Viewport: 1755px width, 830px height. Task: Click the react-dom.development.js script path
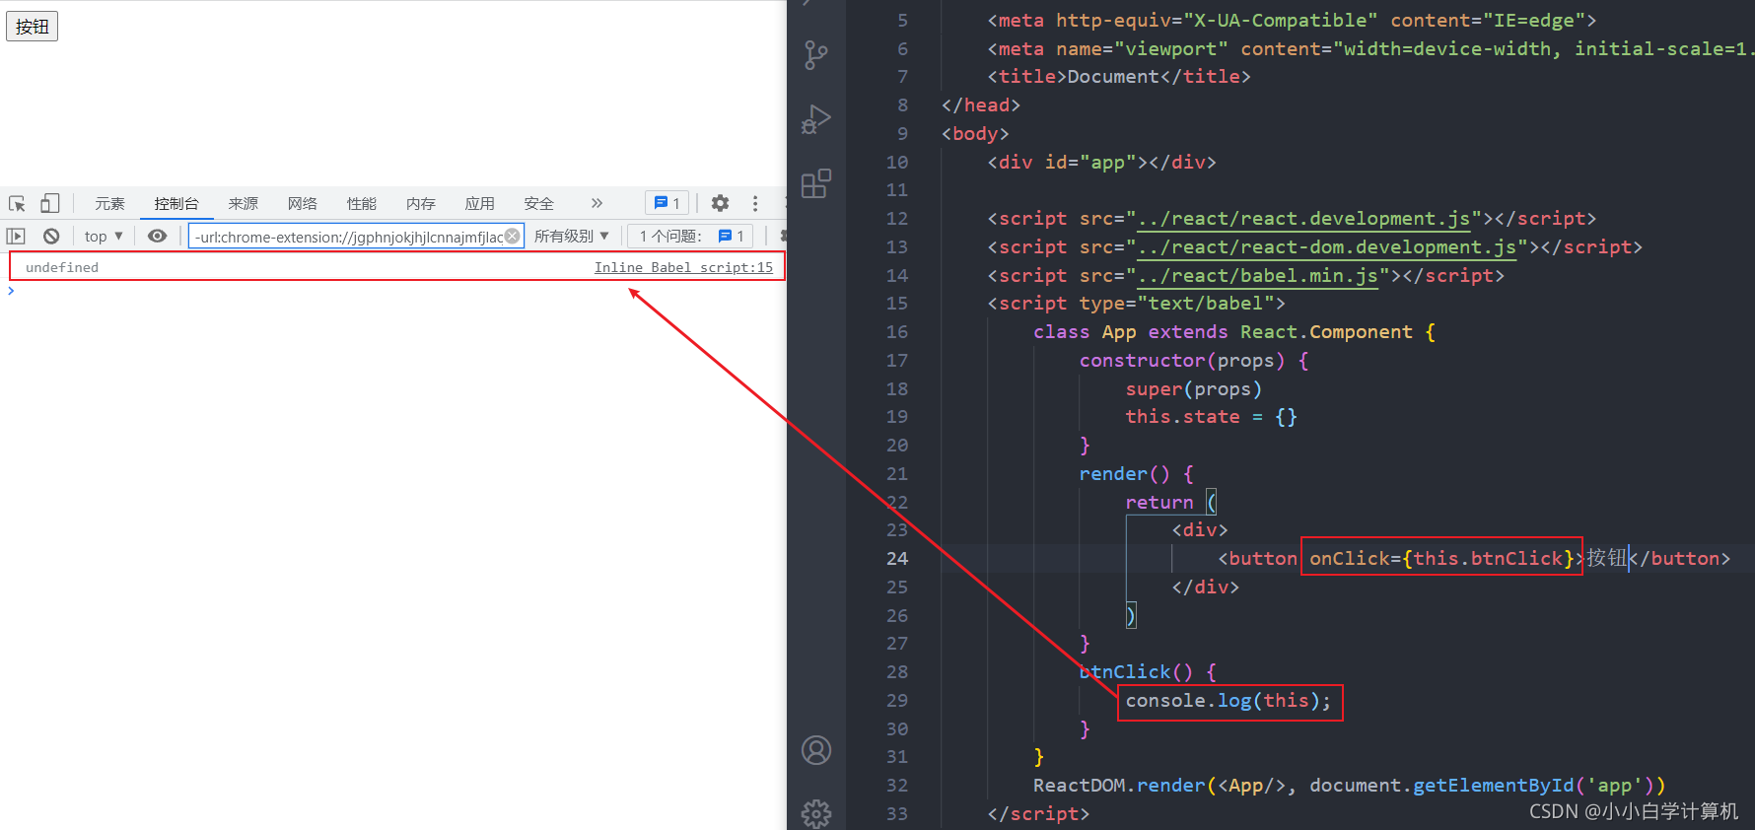point(1327,247)
